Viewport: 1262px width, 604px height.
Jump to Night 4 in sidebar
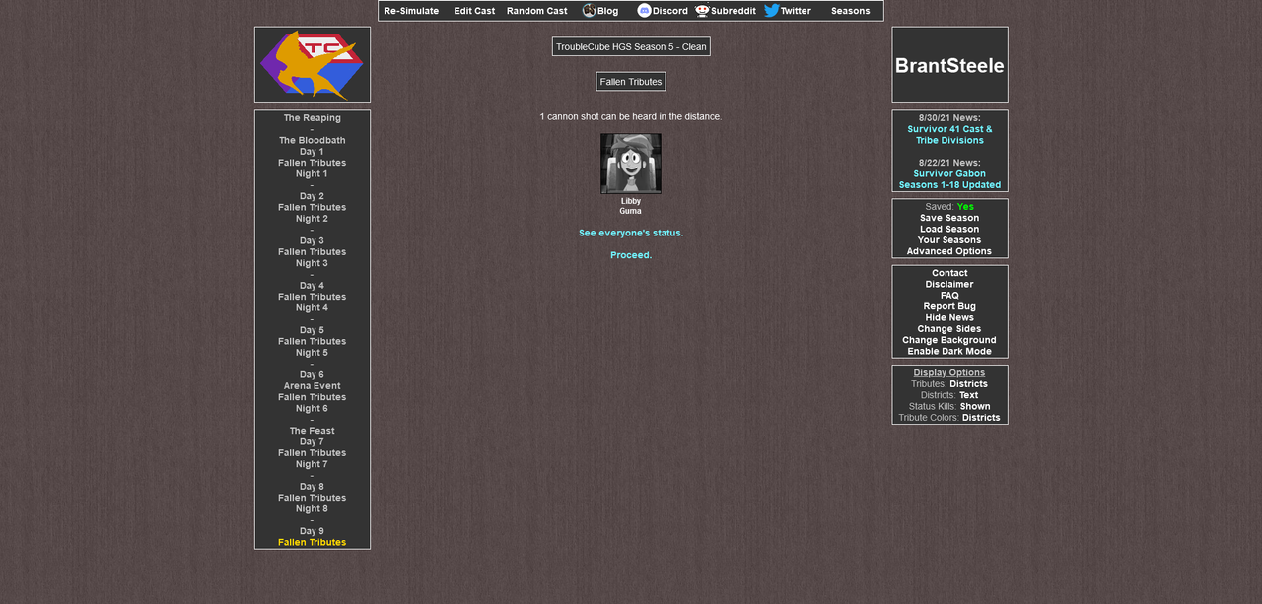pyautogui.click(x=313, y=308)
